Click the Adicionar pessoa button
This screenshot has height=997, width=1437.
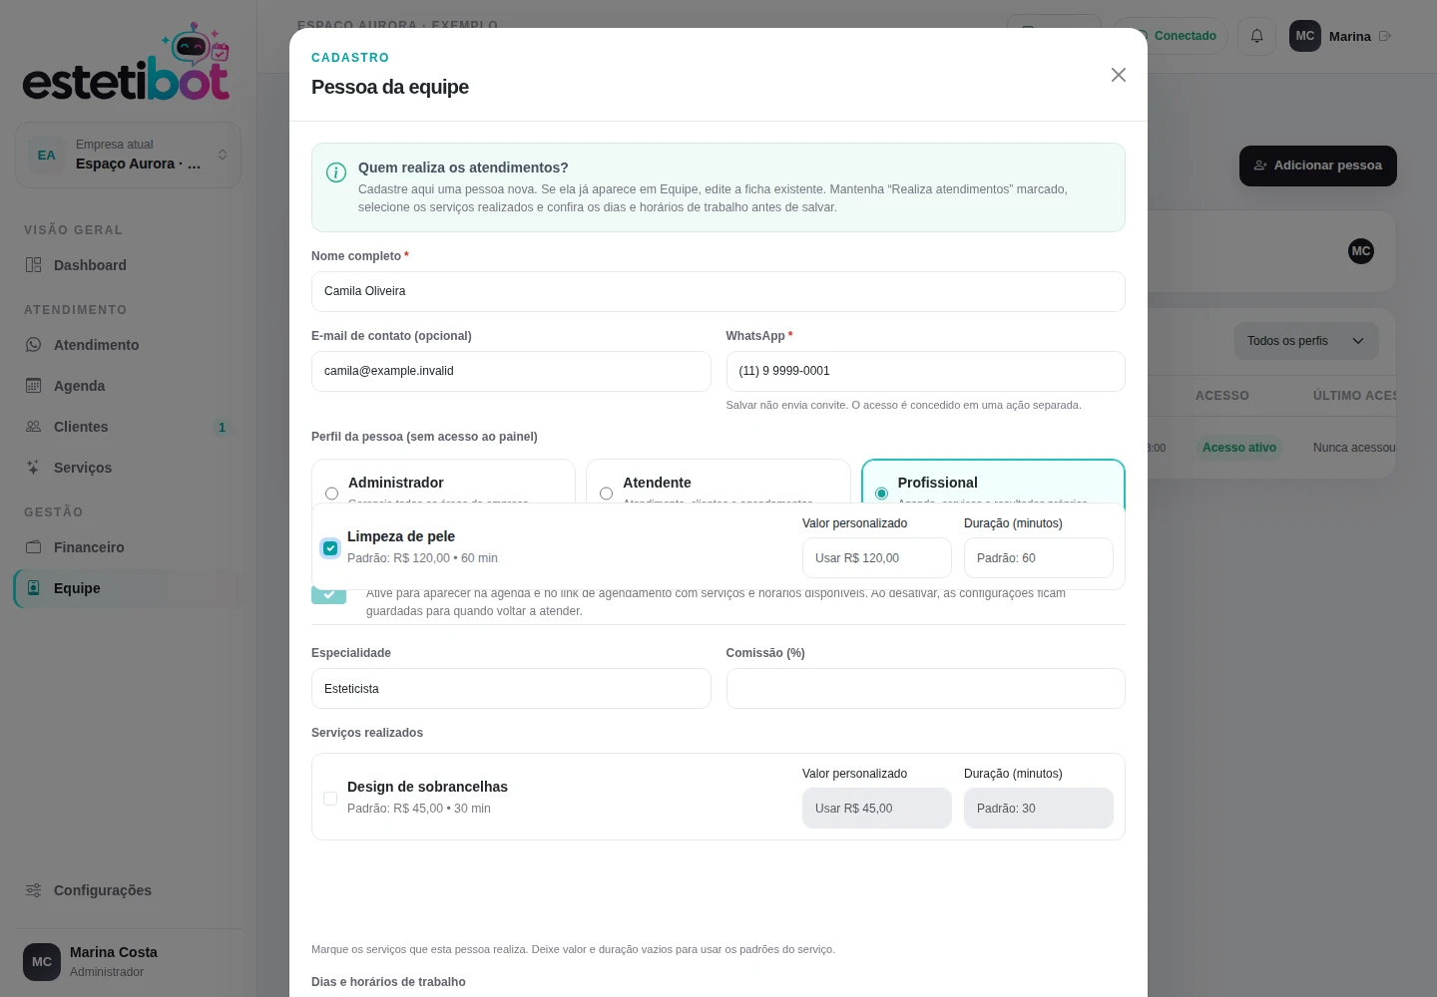(x=1318, y=166)
